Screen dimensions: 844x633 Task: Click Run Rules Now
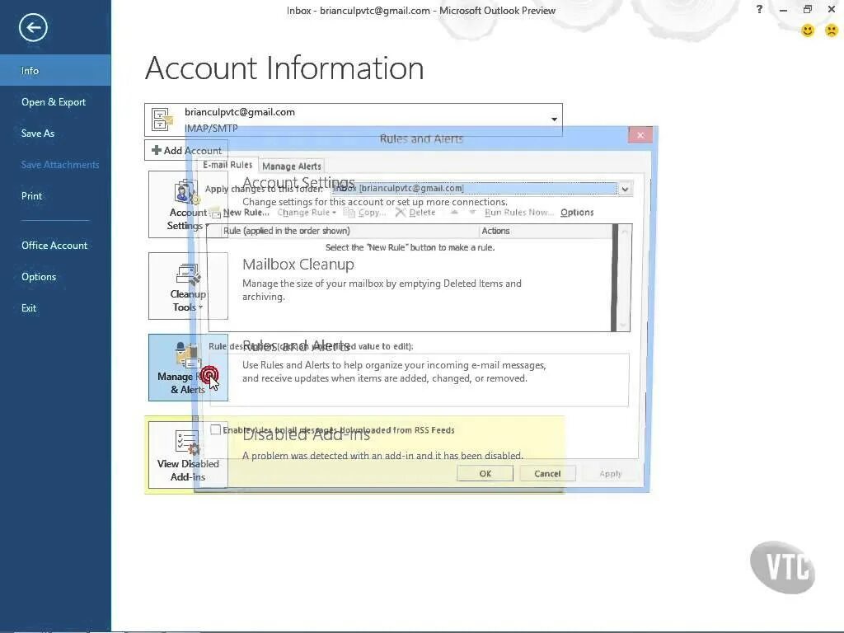519,213
